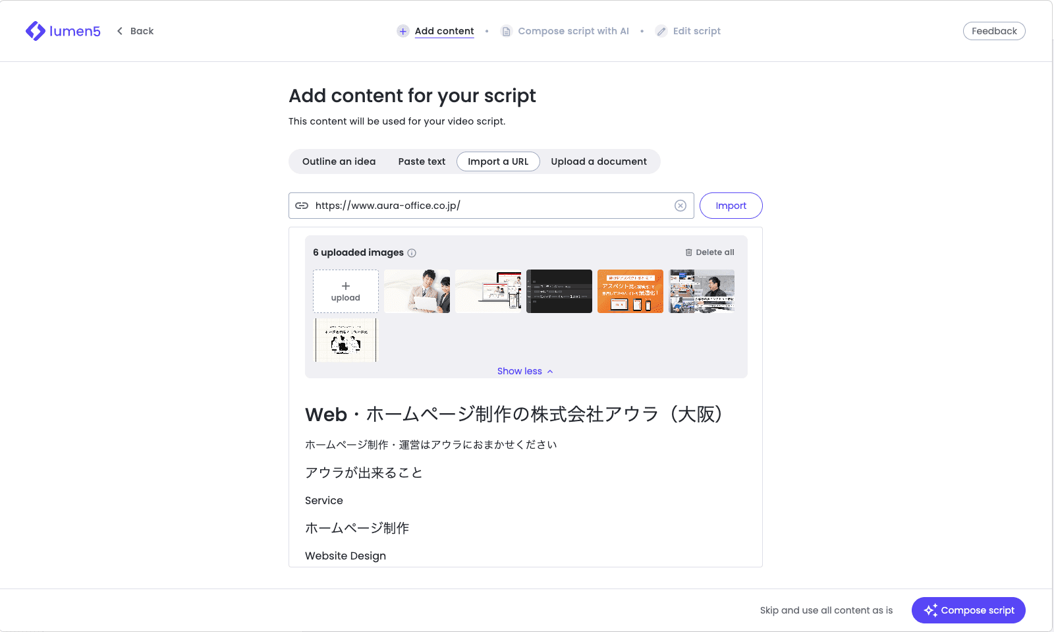The width and height of the screenshot is (1054, 632).
Task: Click the Lumen5 logo
Action: point(63,31)
